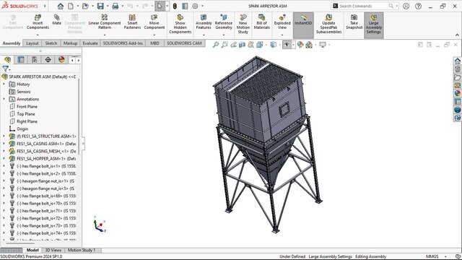The height and width of the screenshot is (260, 462).
Task: Open the ConfigurationManager tab icon
Action: pyautogui.click(x=35, y=59)
